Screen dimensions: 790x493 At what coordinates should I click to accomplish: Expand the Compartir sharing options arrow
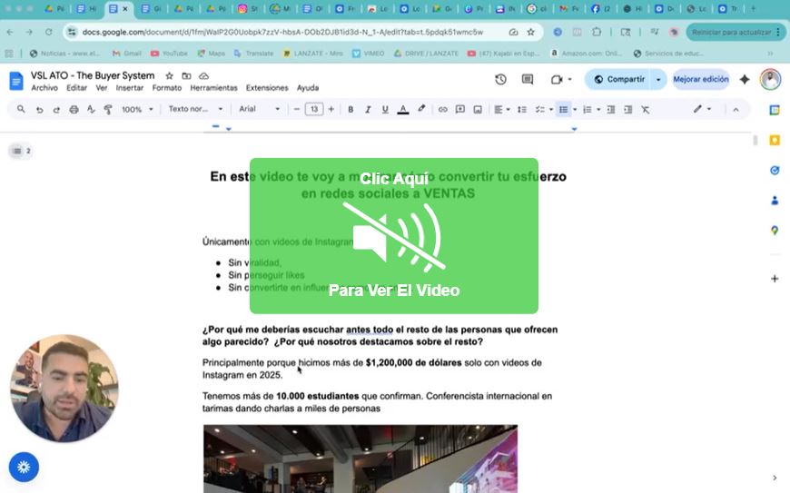658,80
